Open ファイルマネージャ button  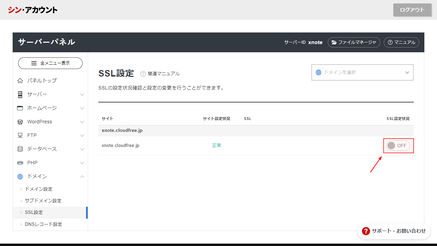(354, 42)
